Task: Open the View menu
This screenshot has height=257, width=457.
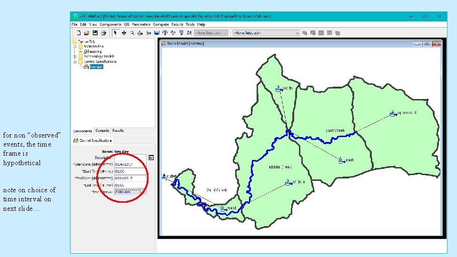Action: (93, 24)
